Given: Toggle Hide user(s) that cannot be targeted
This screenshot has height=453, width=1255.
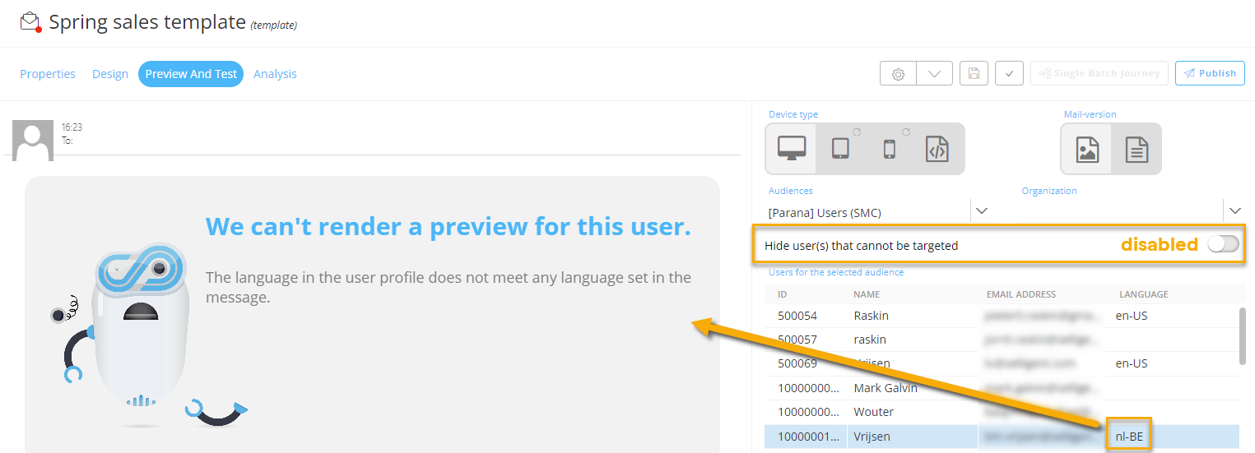Looking at the screenshot, I should pos(1223,244).
